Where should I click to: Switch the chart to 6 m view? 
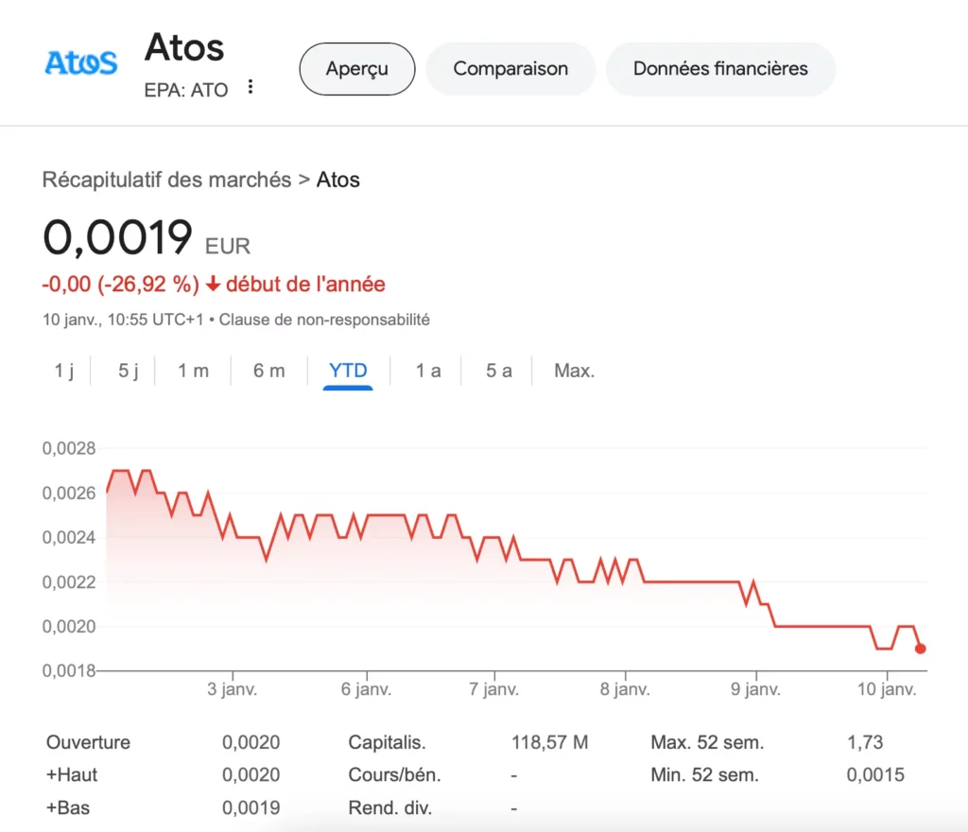coord(268,371)
